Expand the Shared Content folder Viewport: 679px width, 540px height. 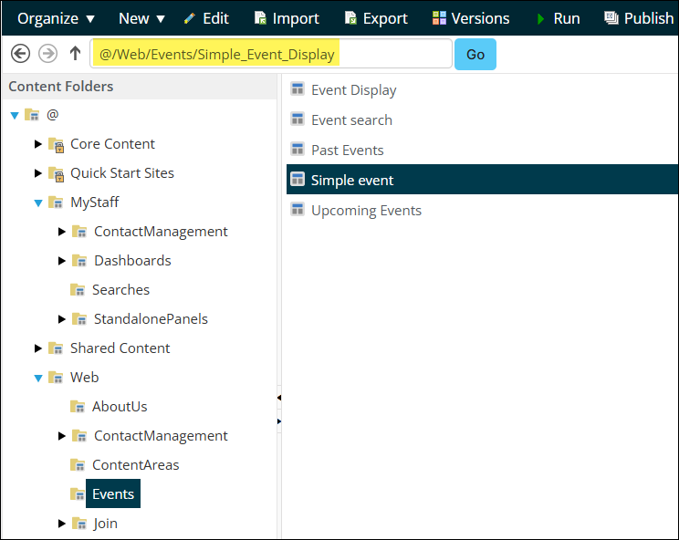[x=38, y=348]
